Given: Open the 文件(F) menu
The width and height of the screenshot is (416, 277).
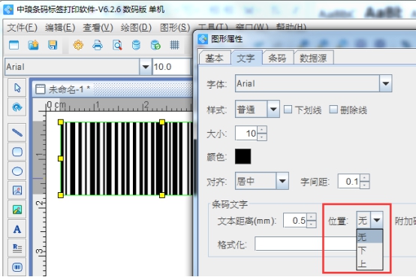Looking at the screenshot, I should pos(22,28).
